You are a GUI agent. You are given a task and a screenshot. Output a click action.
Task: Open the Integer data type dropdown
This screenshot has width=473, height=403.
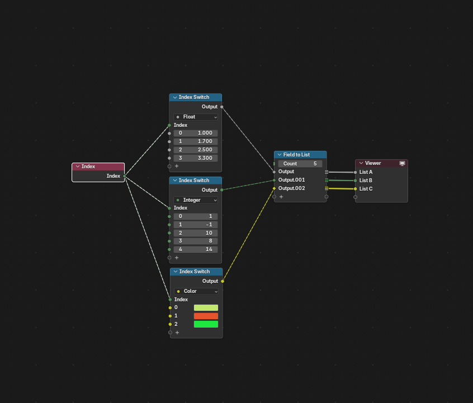(x=196, y=200)
